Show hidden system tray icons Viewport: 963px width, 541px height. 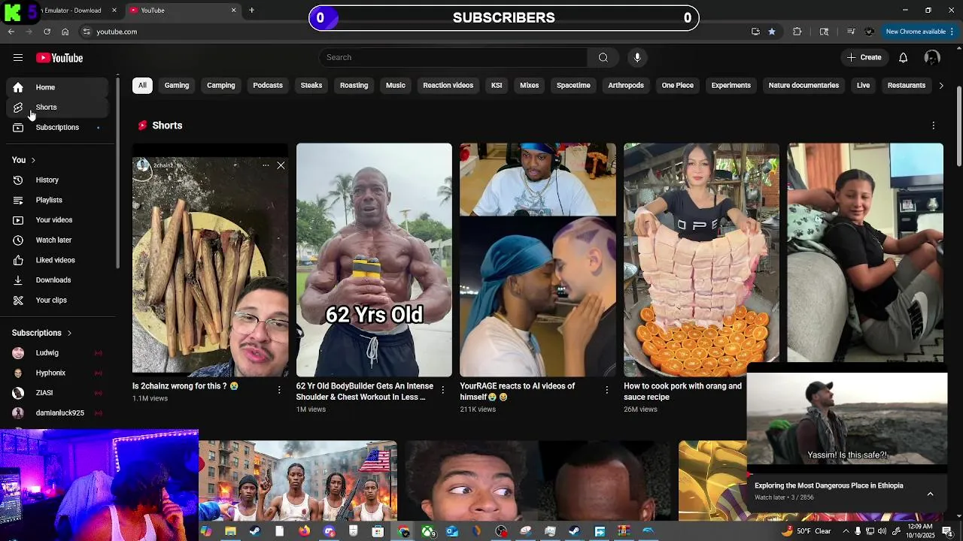coord(846,531)
